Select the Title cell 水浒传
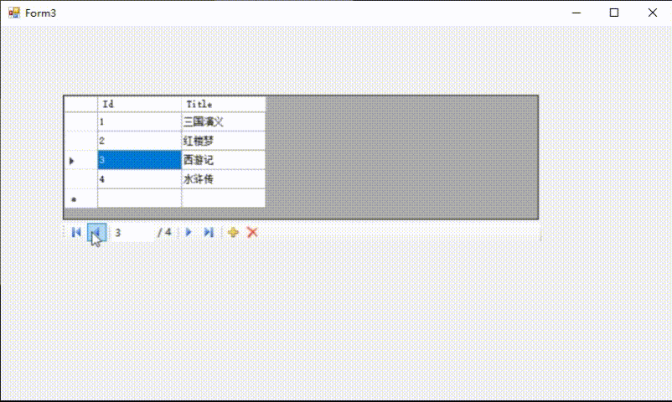This screenshot has width=672, height=402. point(223,178)
